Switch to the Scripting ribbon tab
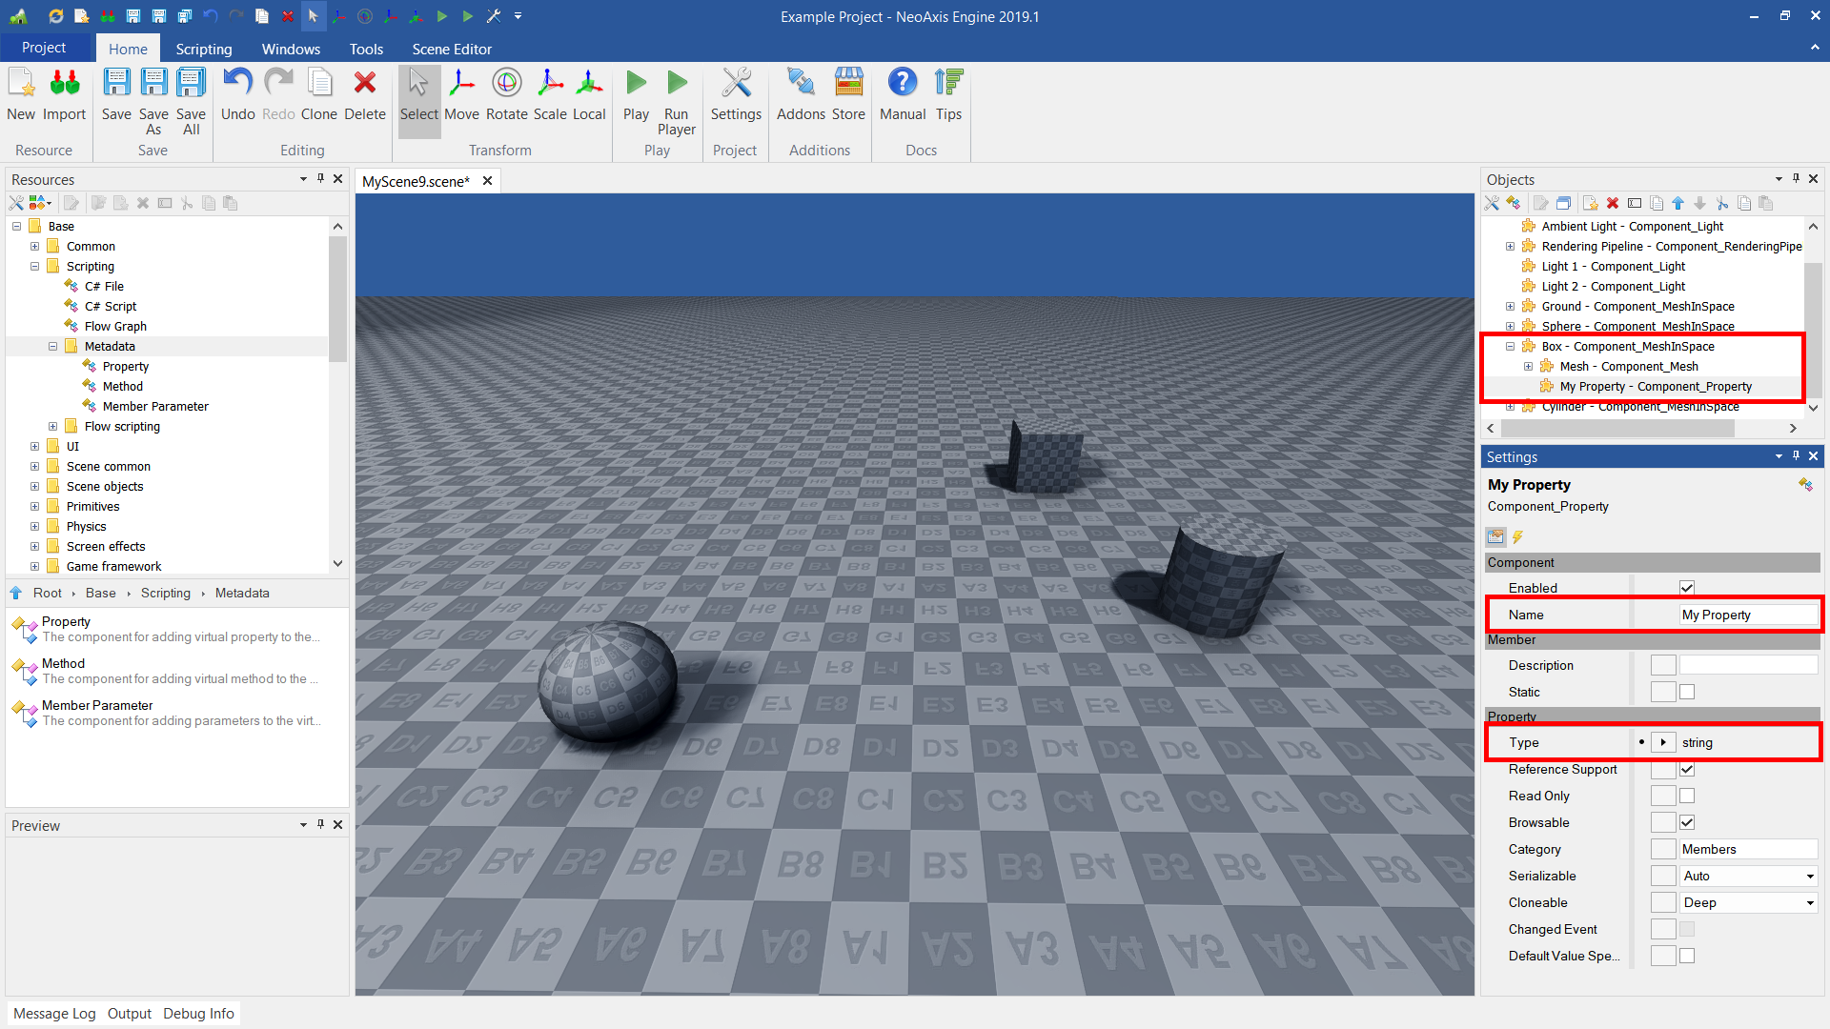Screen dimensions: 1830x1029 tap(203, 49)
